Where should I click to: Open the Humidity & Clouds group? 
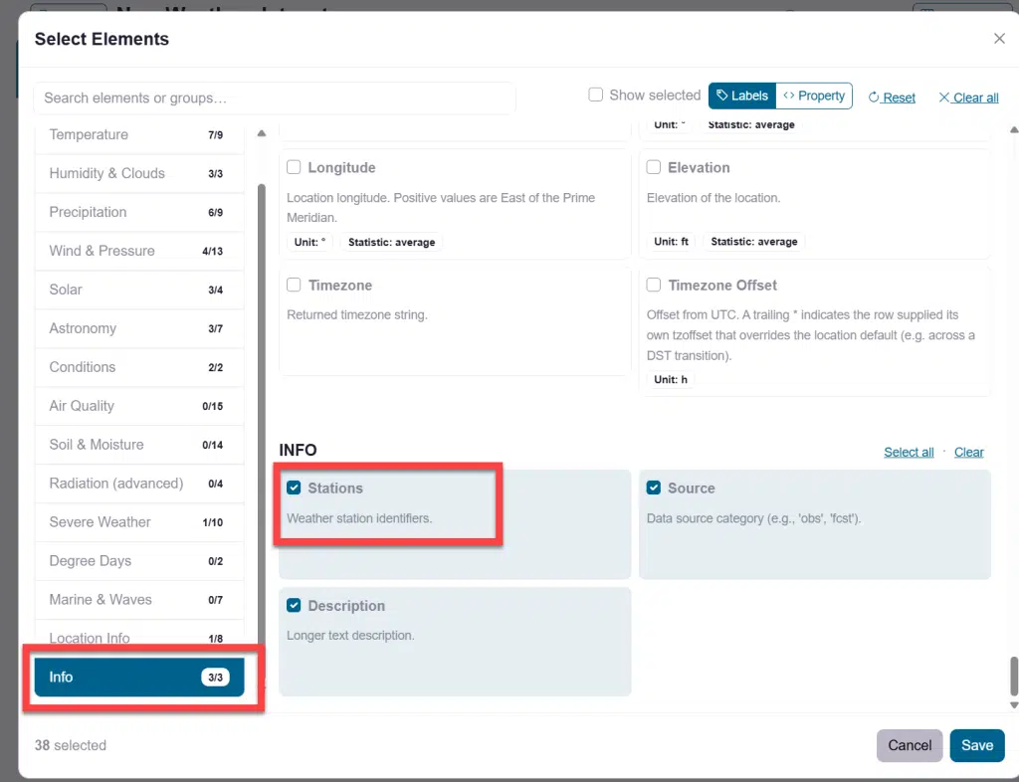click(x=139, y=173)
